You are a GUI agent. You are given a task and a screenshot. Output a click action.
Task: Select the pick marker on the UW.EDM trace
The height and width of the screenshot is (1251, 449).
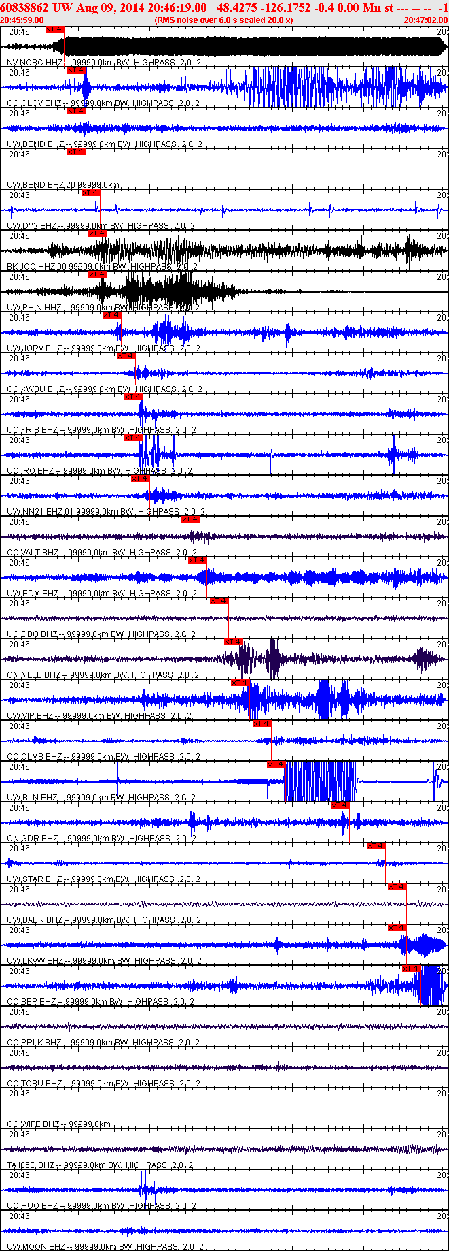(x=198, y=560)
